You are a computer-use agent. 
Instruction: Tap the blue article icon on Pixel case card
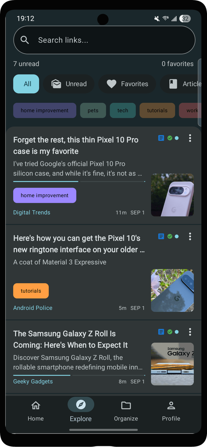point(161,138)
